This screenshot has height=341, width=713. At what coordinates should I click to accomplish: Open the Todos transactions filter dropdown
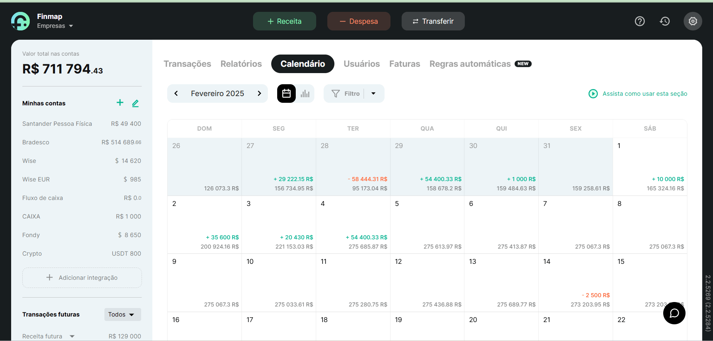coord(122,314)
